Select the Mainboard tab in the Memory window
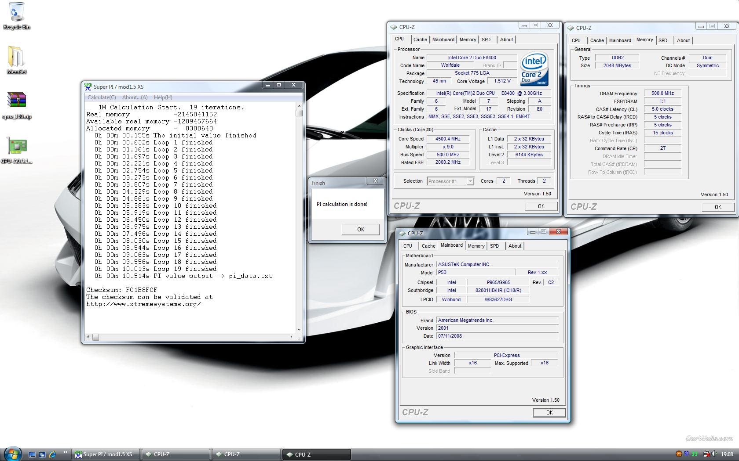739x461 pixels. (620, 40)
